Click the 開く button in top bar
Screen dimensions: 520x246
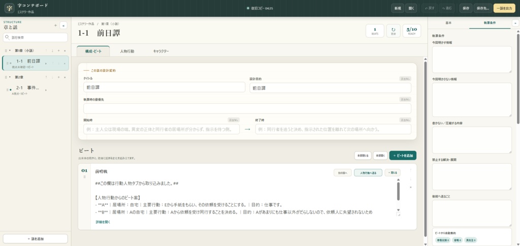pyautogui.click(x=411, y=8)
